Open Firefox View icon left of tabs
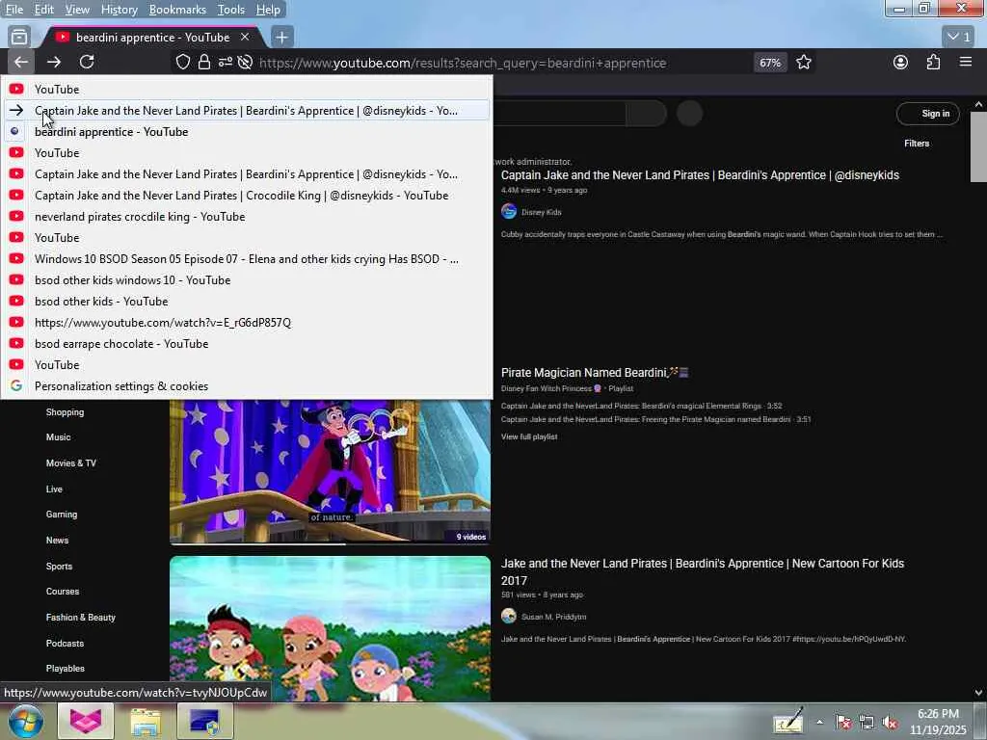 pos(19,38)
